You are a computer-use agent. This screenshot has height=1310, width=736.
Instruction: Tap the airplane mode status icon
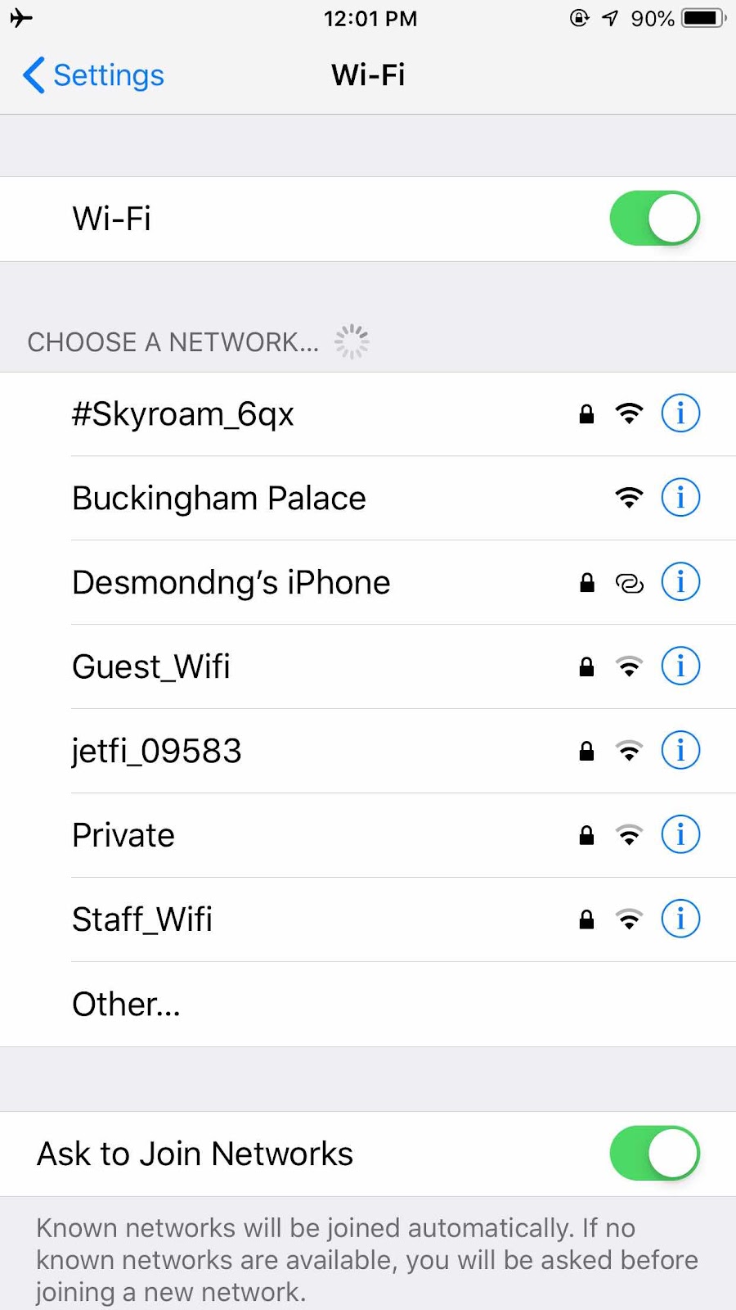pyautogui.click(x=21, y=18)
